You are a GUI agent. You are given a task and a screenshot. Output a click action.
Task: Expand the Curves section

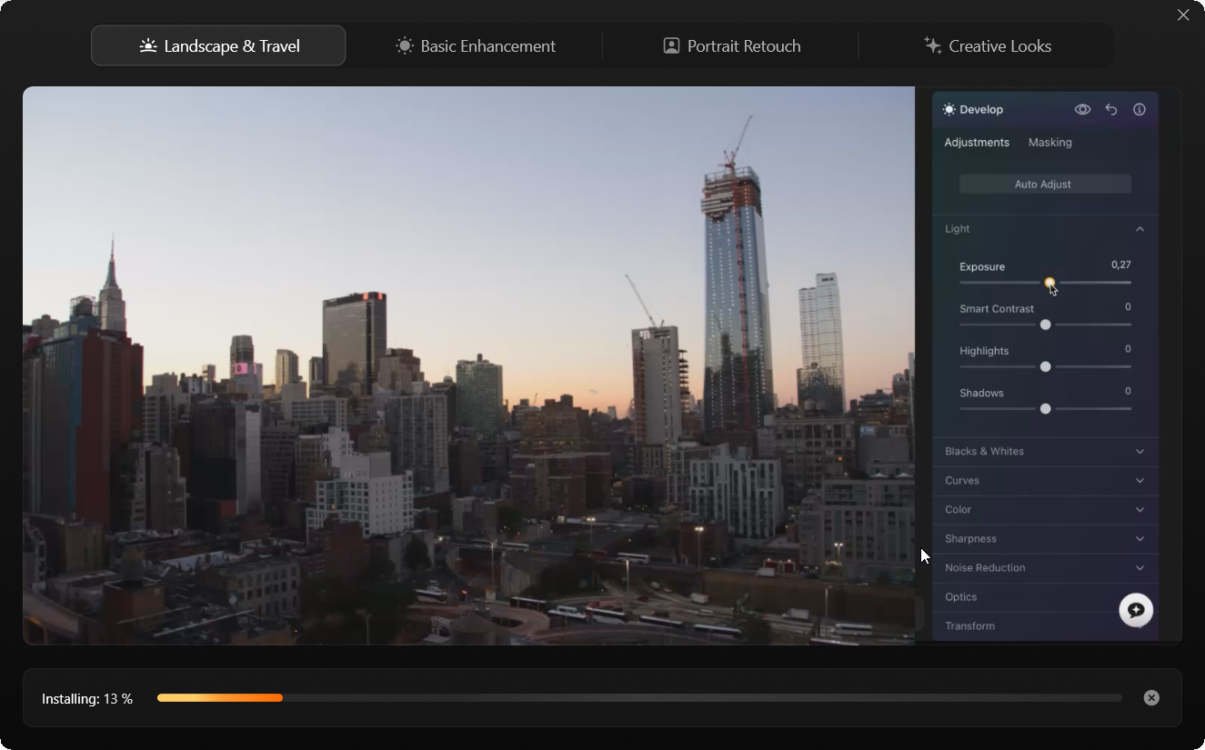[x=1045, y=481]
